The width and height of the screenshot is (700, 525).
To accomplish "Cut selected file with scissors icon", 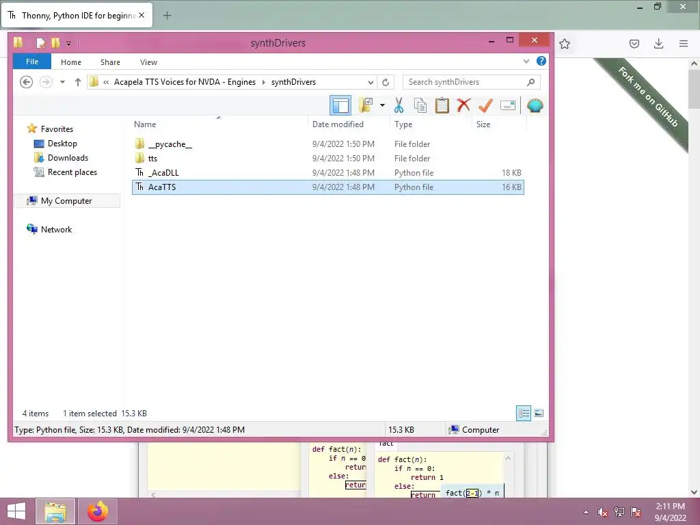I will 399,105.
